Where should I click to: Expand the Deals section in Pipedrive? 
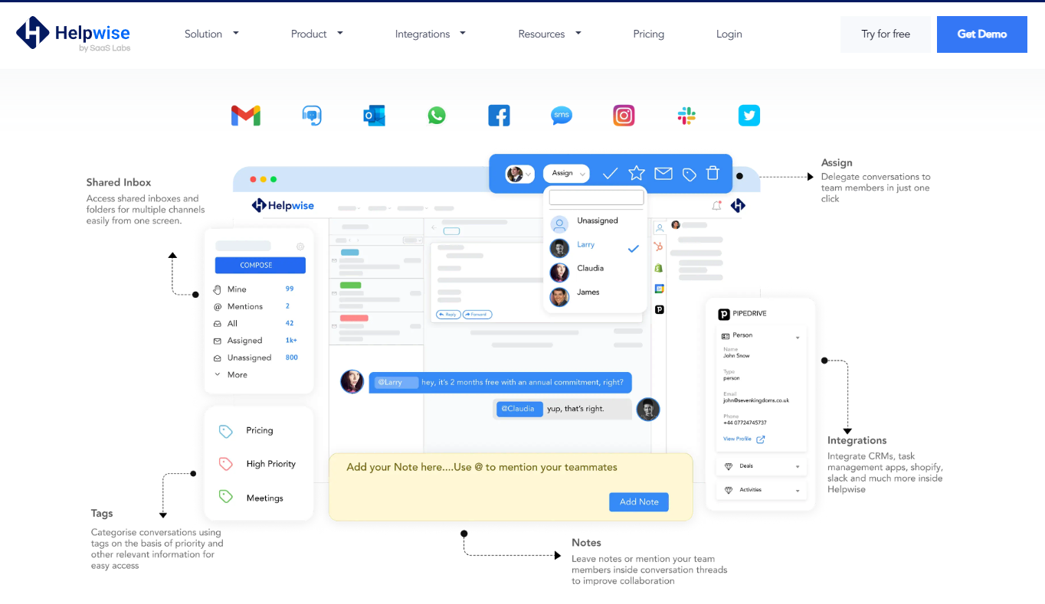[761, 466]
